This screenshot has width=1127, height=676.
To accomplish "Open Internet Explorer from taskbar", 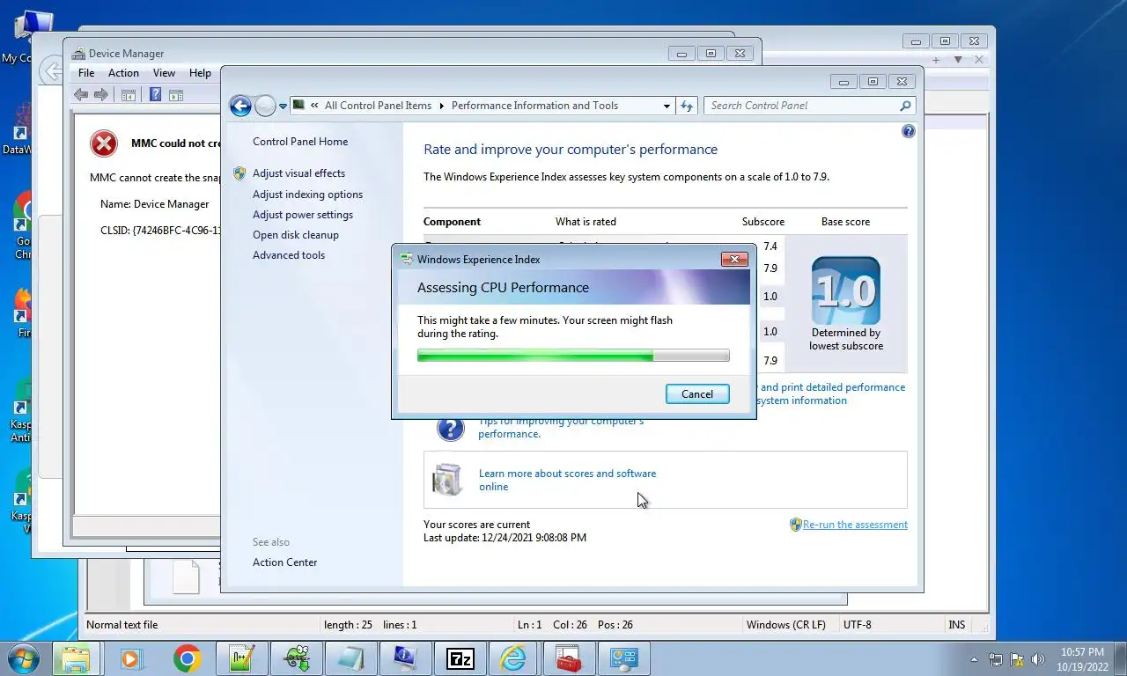I will coord(513,658).
